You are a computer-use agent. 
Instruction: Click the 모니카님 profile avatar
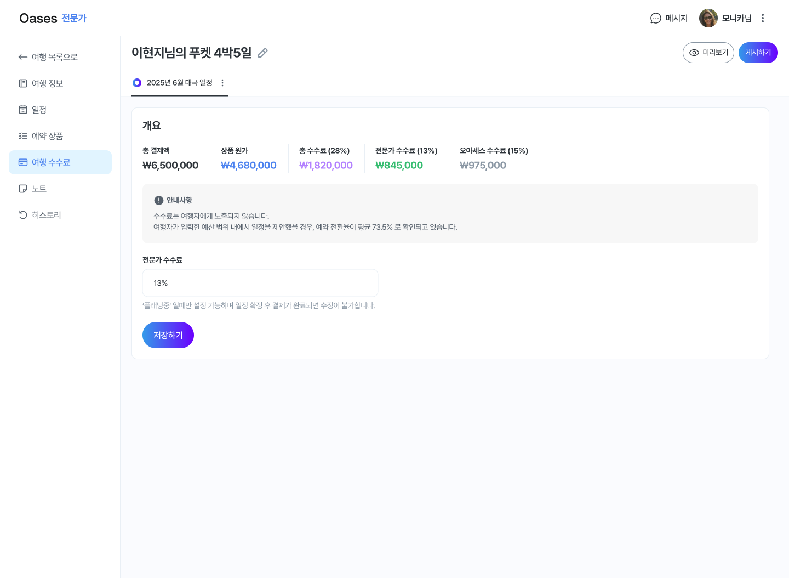[708, 18]
